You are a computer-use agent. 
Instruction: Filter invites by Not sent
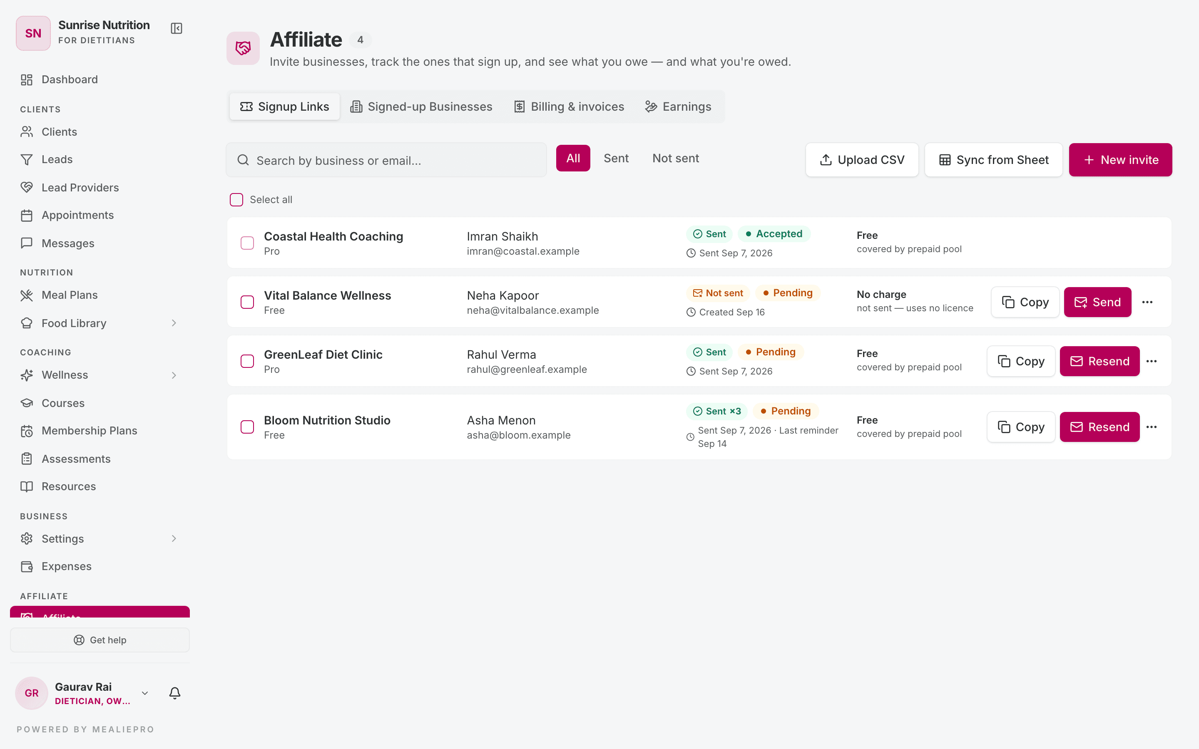[x=675, y=159]
